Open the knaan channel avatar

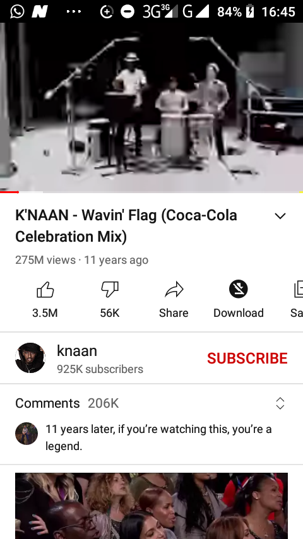[x=30, y=358]
